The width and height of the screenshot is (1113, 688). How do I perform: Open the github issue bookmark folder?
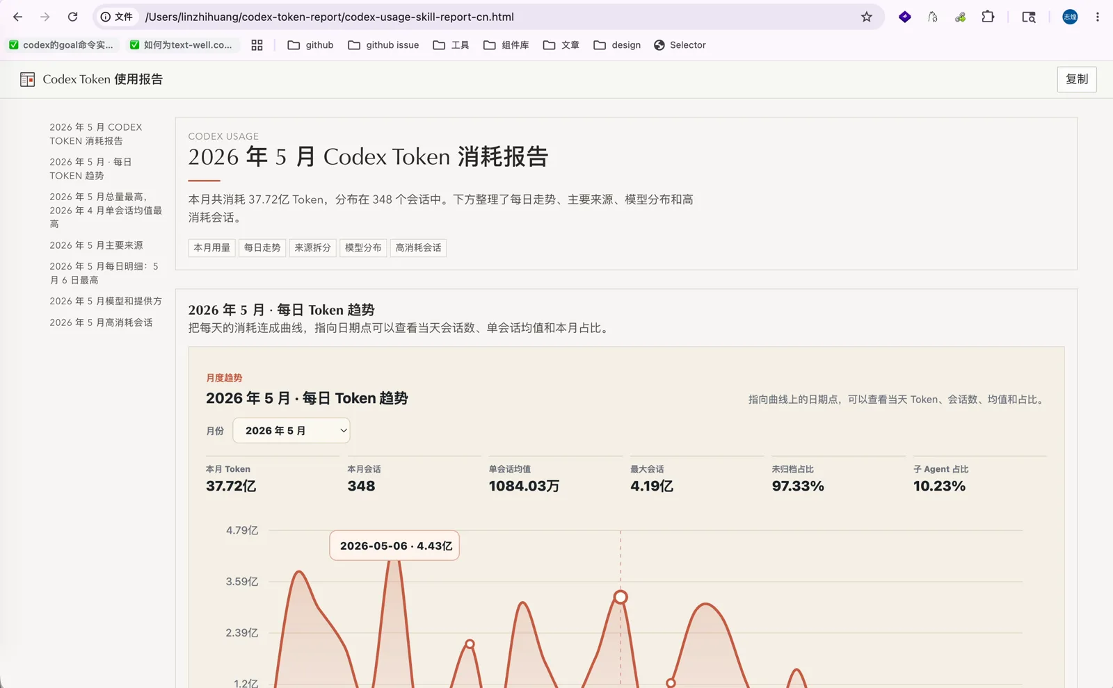(383, 45)
